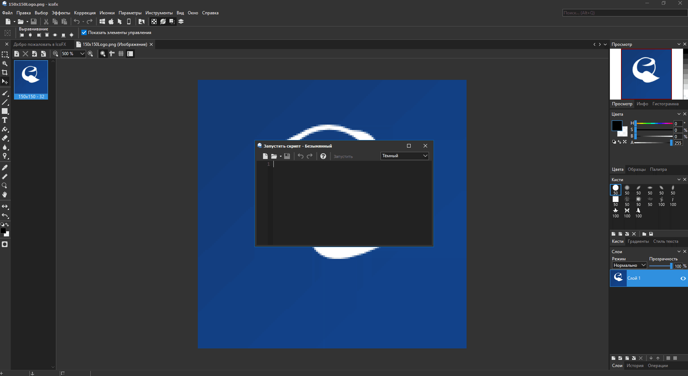Select the Brush tool in left toolbox

pyautogui.click(x=5, y=93)
